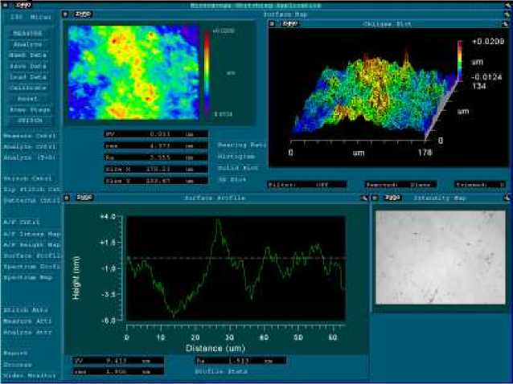Click the Surface Map color scale bar
Viewport: 513px width, 384px height.
click(207, 71)
